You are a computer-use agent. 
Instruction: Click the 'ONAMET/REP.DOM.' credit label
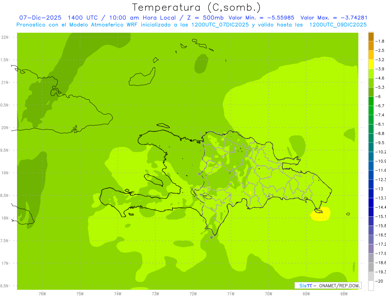coord(339,285)
